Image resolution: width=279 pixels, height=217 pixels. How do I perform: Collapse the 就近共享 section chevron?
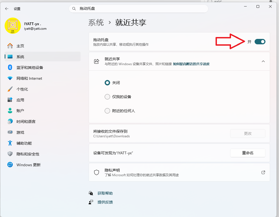(263, 61)
